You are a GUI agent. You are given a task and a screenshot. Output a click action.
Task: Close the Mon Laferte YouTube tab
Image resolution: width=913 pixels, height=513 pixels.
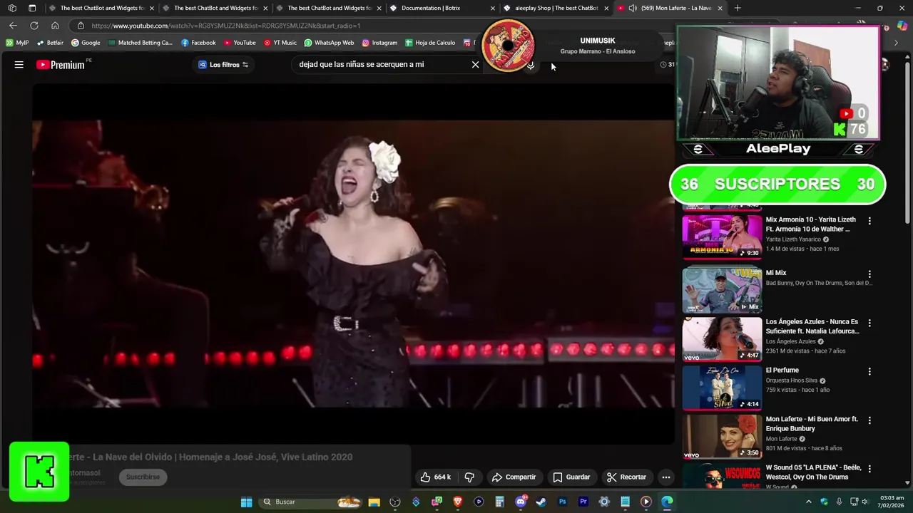720,9
